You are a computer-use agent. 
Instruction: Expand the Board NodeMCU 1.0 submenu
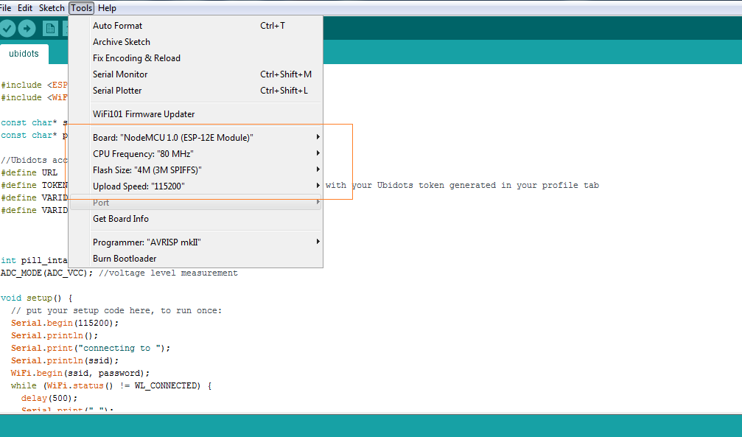click(196, 137)
